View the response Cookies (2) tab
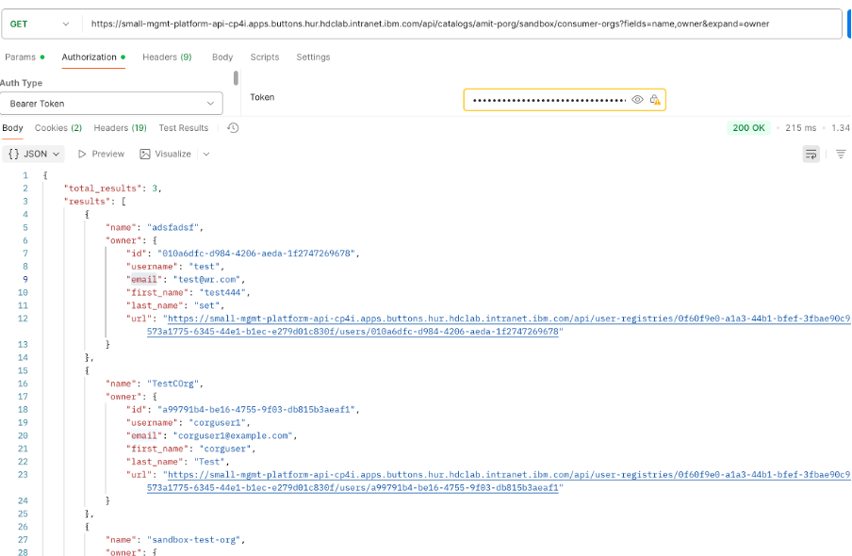The image size is (852, 556). point(58,128)
